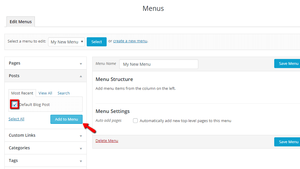Screen dimensions: 300x169
Task: Expand the Pages panel
Action: click(45, 63)
